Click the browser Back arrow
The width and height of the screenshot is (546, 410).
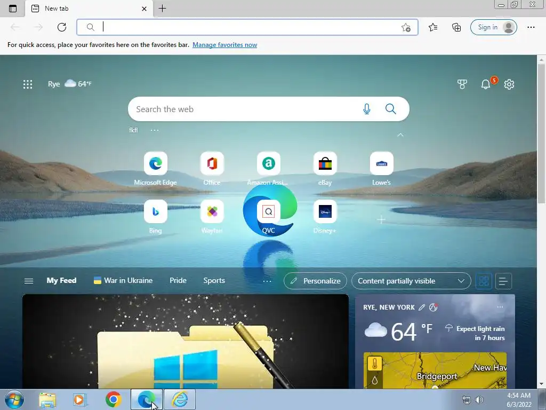click(14, 27)
